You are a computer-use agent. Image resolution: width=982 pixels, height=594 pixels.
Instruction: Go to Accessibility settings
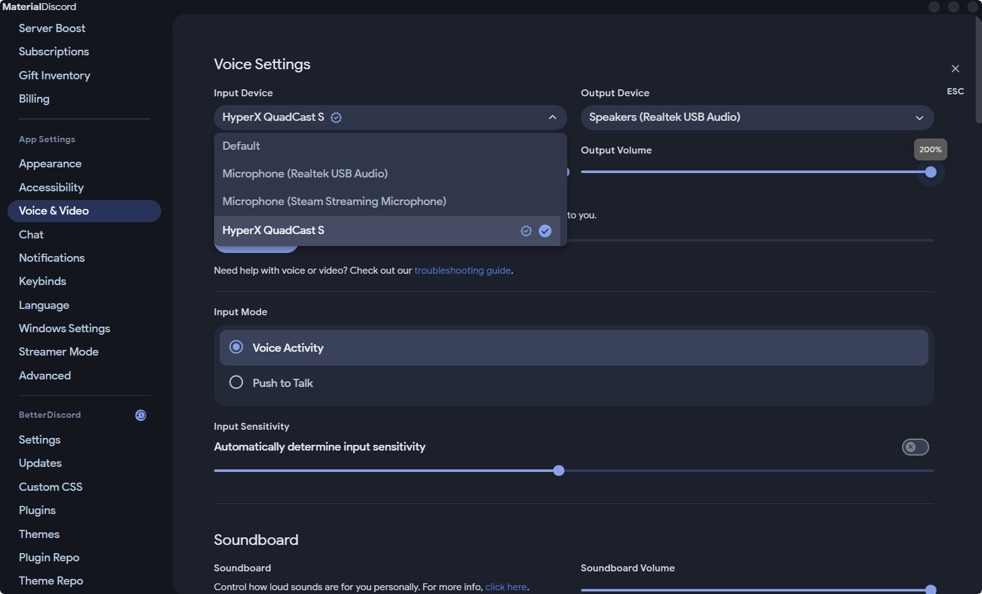[x=51, y=188]
